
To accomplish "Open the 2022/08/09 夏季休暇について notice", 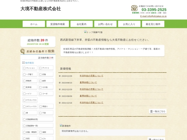I will click(x=88, y=96).
